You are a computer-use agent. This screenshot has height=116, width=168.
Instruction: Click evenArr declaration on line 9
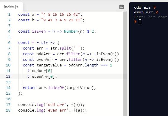45,60
